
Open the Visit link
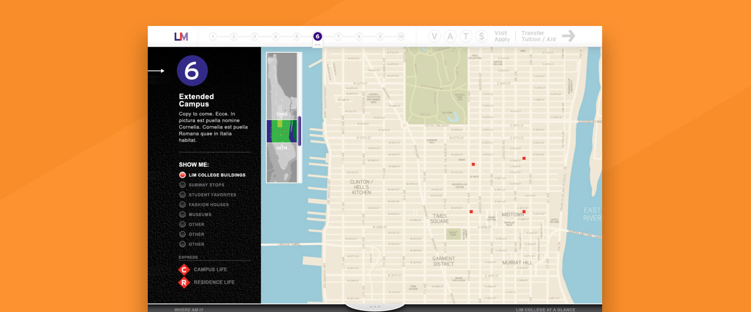[x=501, y=33]
